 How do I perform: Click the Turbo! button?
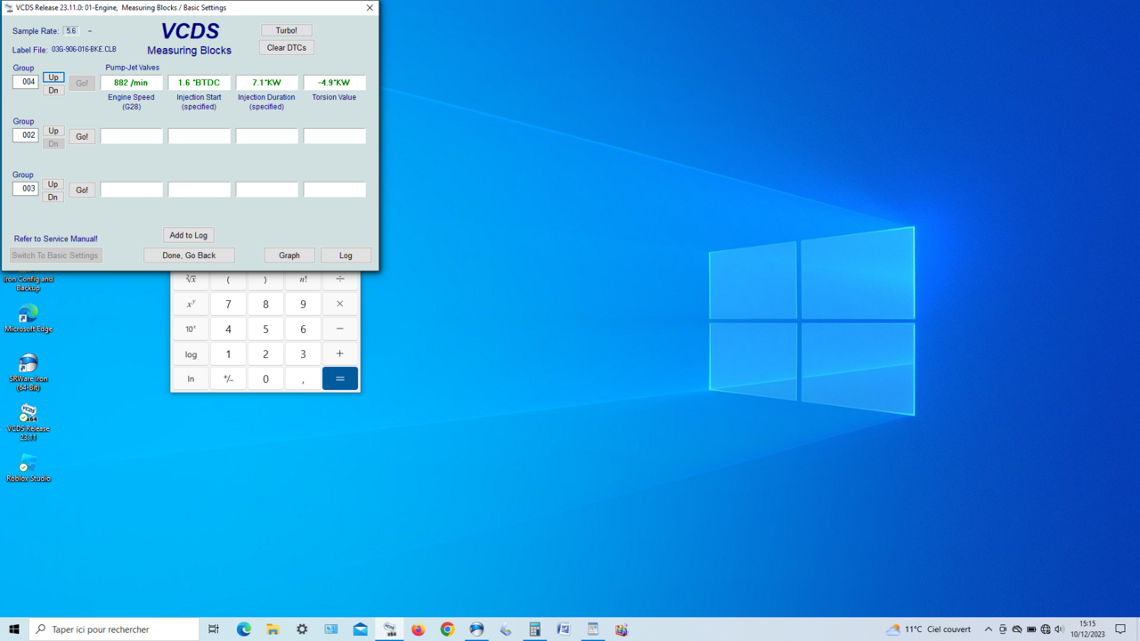[x=287, y=30]
